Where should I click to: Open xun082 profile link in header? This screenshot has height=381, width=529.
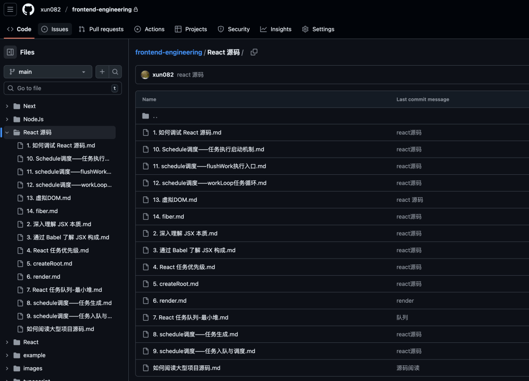pos(50,9)
